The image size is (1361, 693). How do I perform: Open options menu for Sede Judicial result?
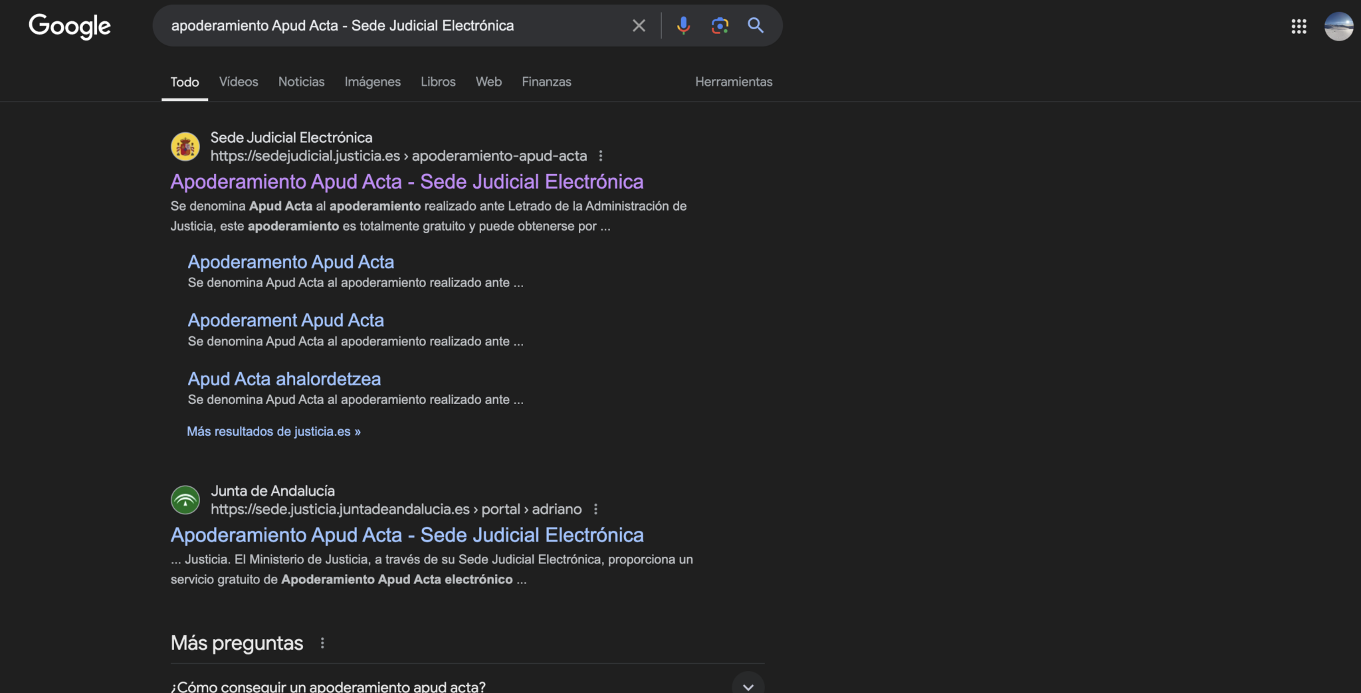[601, 156]
